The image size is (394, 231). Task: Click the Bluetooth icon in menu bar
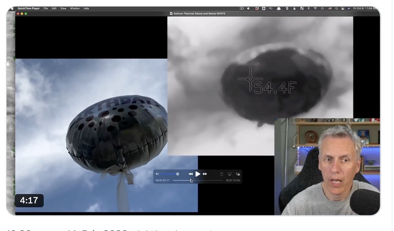(x=309, y=8)
